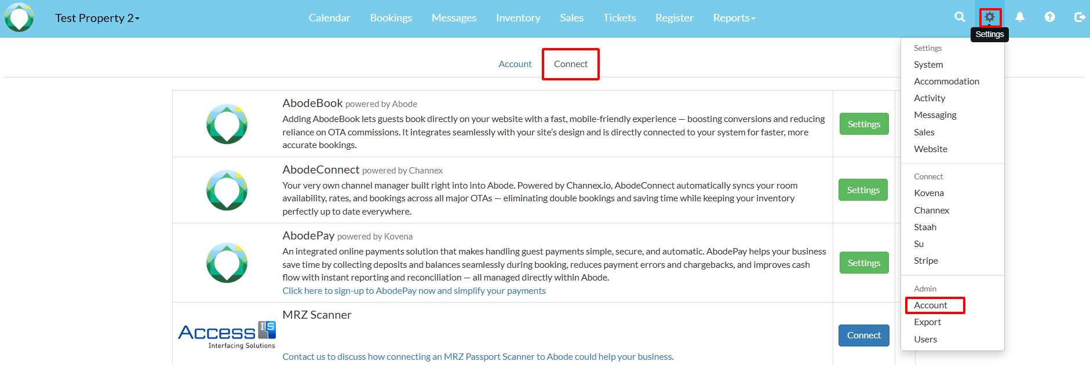This screenshot has width=1090, height=365.
Task: Open Settings for AbodeConnect
Action: click(863, 190)
